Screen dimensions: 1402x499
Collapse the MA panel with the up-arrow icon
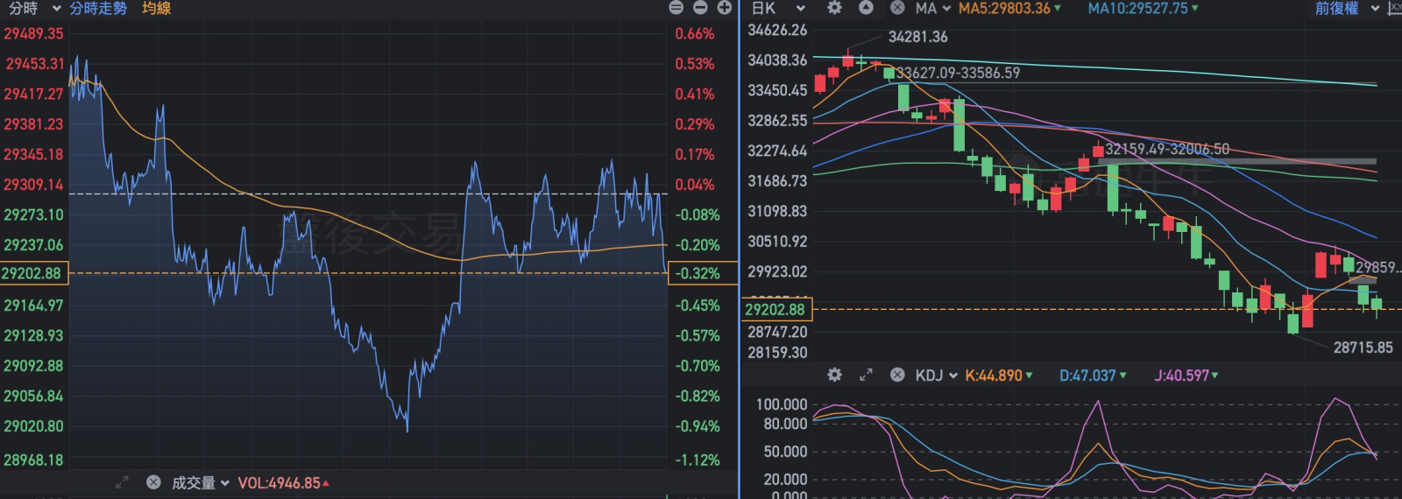click(866, 8)
